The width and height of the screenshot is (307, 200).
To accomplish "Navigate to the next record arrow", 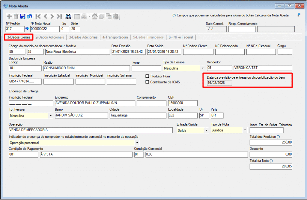I will [x=52, y=16].
